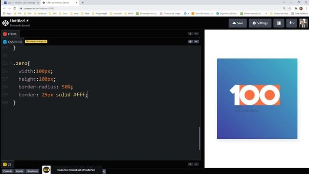Expand CSS panel dropdown chevron
Screen dimensions: 309x174
click(x=196, y=42)
